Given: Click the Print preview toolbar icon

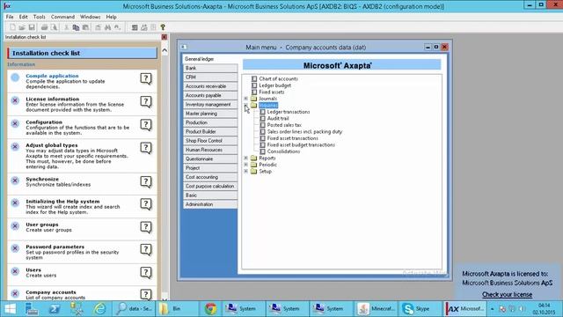Looking at the screenshot, I should [x=54, y=27].
